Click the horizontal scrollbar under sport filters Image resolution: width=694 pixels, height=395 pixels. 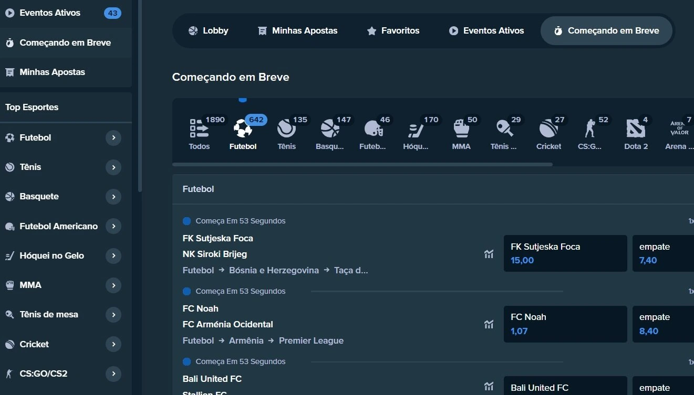pos(362,165)
